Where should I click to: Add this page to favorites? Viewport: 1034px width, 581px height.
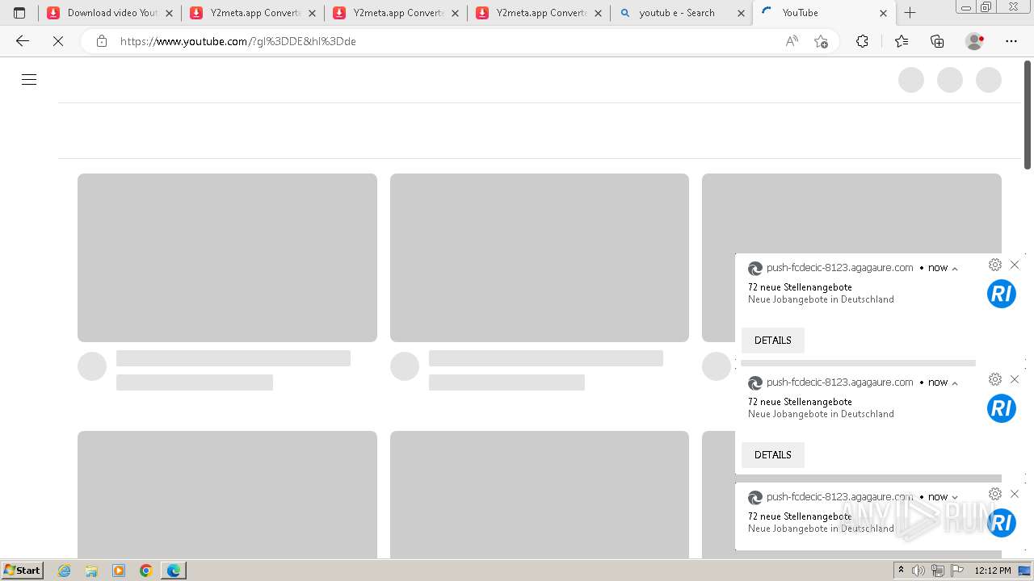[x=822, y=41]
